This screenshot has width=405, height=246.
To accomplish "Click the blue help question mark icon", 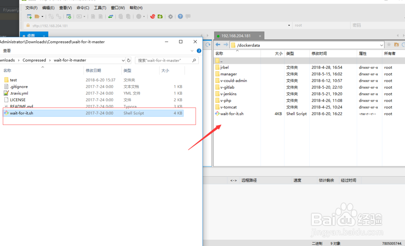I will (179, 17).
